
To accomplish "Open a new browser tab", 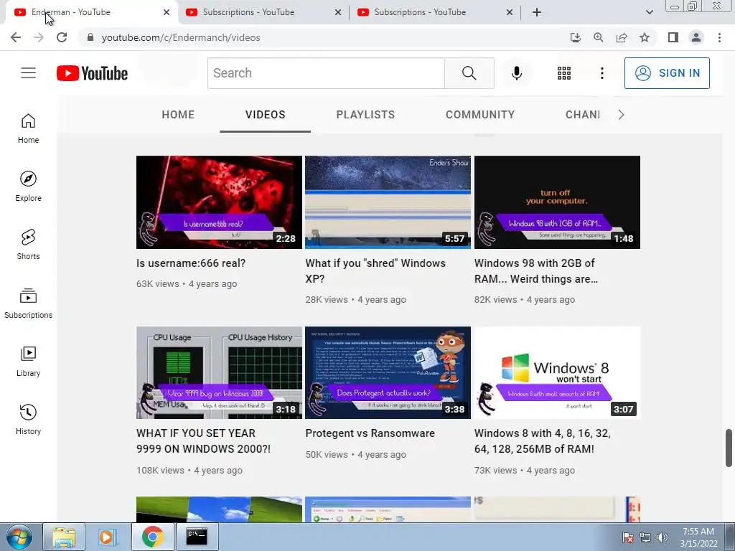I will pyautogui.click(x=537, y=12).
